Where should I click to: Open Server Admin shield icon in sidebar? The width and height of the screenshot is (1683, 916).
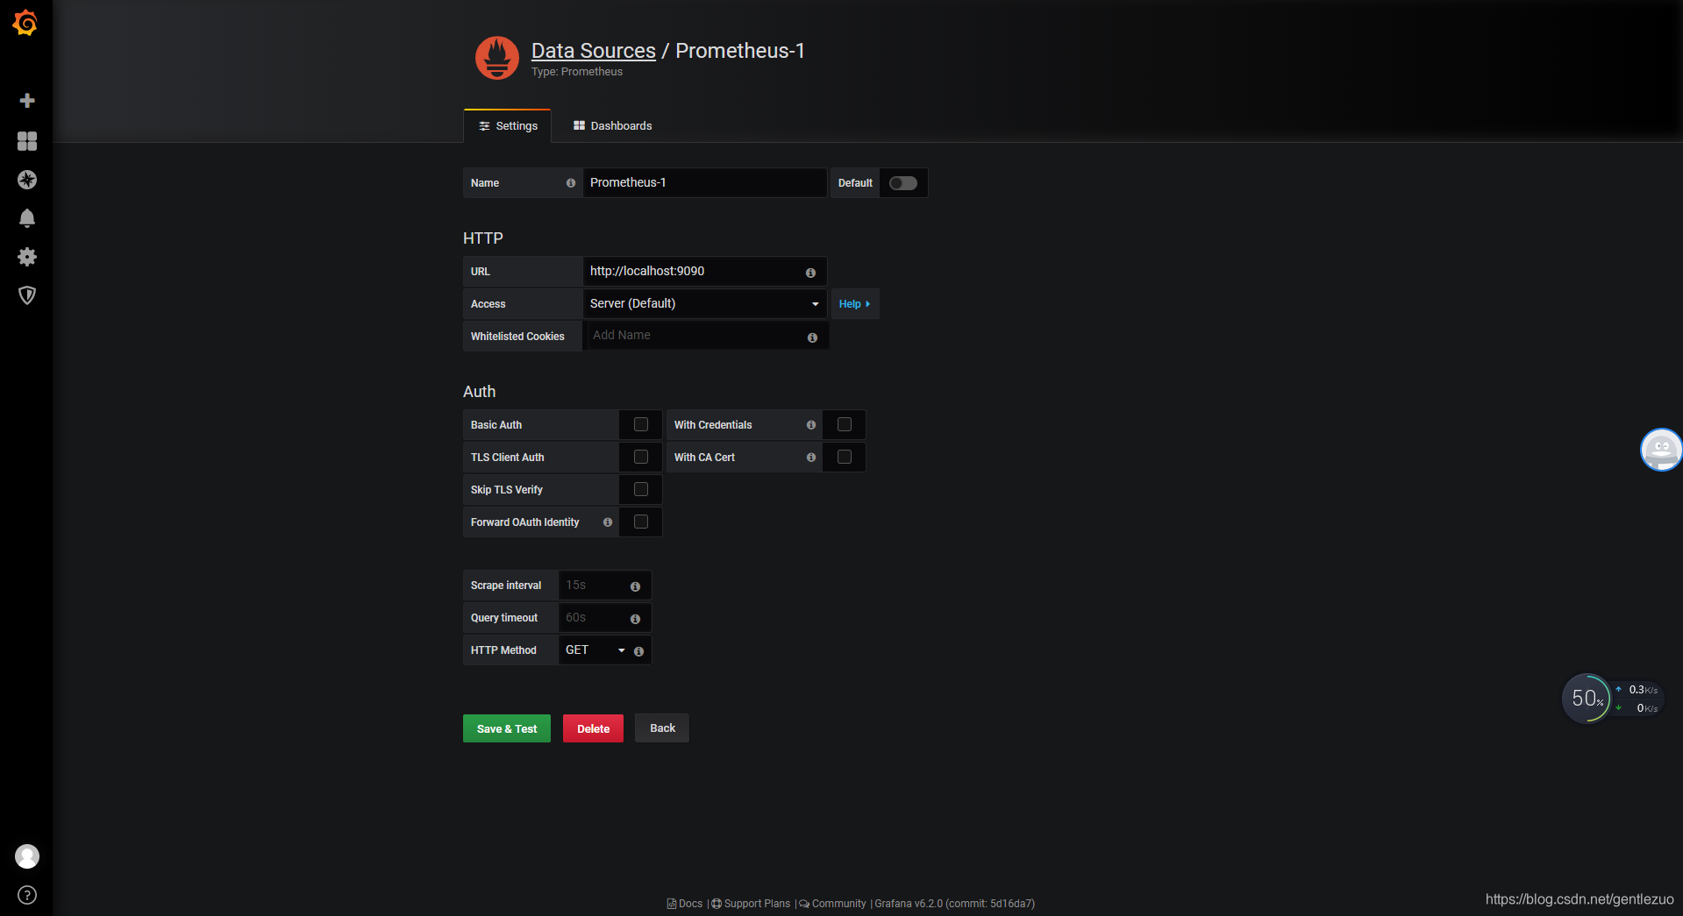coord(27,295)
